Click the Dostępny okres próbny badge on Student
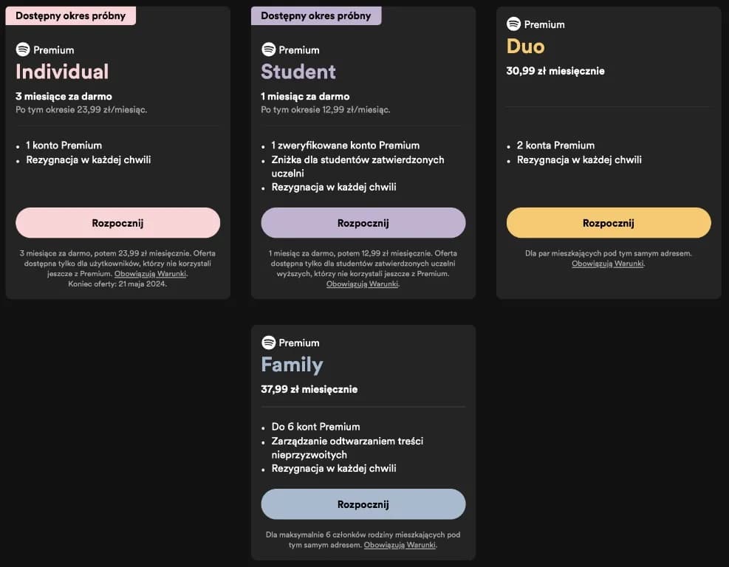729x567 pixels. (315, 16)
